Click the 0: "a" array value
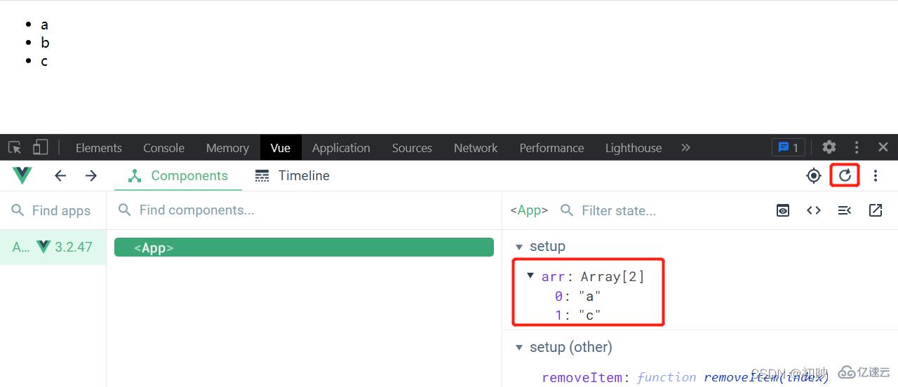 coord(578,297)
